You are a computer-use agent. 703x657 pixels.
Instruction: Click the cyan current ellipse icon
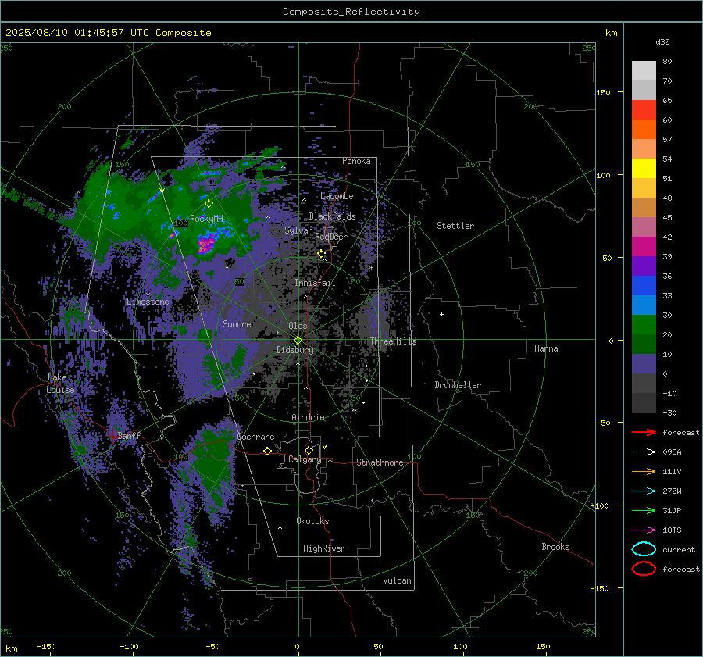pos(644,549)
